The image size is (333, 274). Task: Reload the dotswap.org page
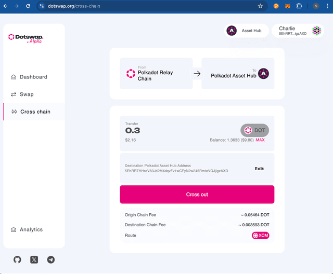tap(28, 6)
